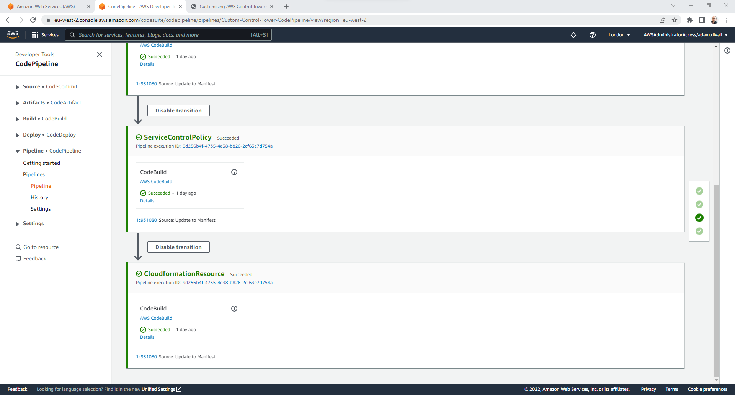The width and height of the screenshot is (735, 395).
Task: Open commit 1c931080 under ServiceControlPolicy
Action: click(x=147, y=220)
